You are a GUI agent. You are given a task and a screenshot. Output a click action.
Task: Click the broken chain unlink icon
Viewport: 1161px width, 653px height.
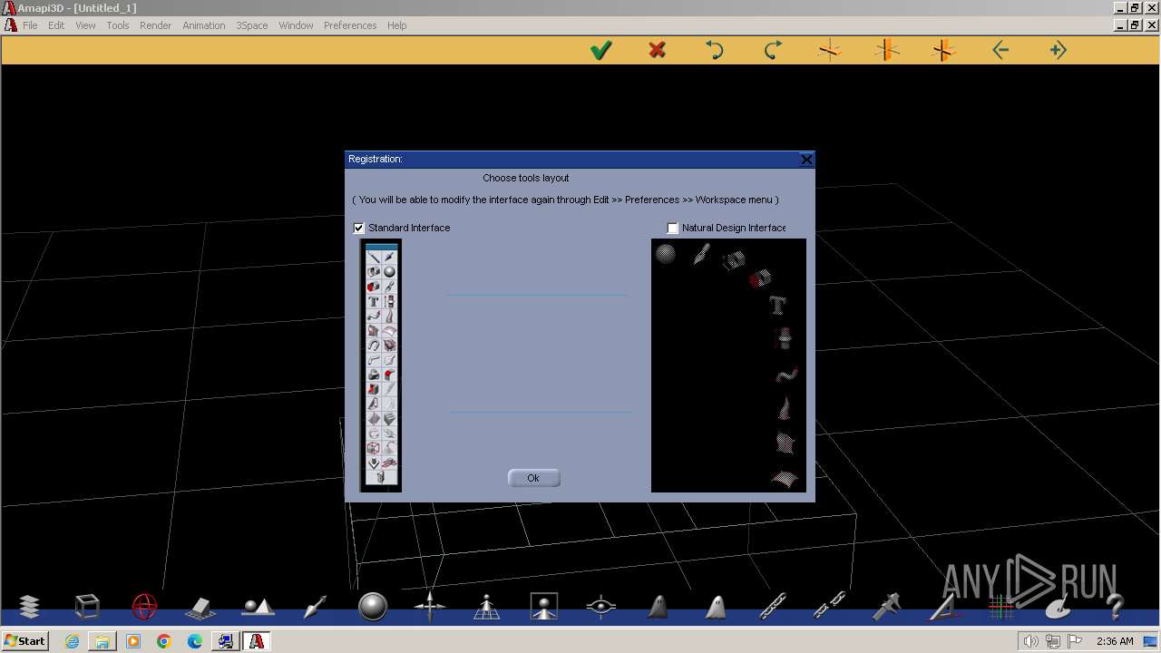[830, 606]
